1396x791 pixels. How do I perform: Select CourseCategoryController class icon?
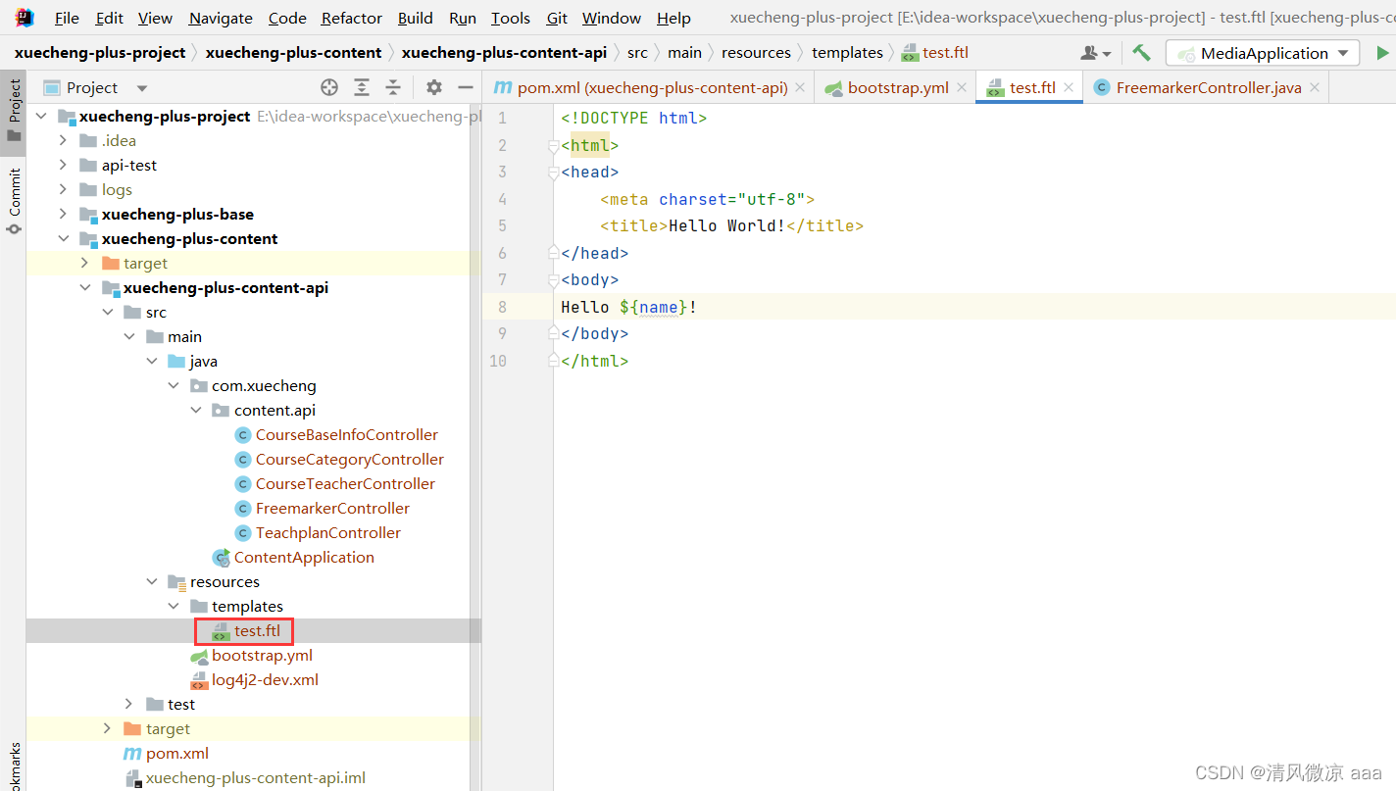(242, 460)
